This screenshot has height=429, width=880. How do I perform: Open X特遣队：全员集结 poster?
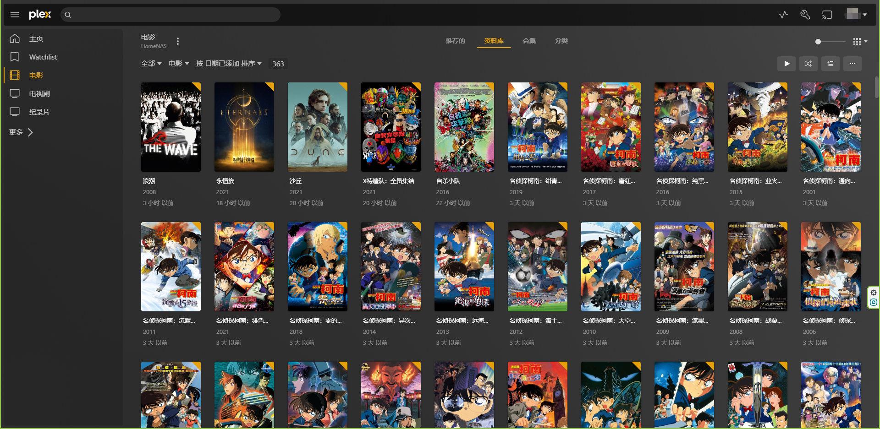(x=391, y=127)
